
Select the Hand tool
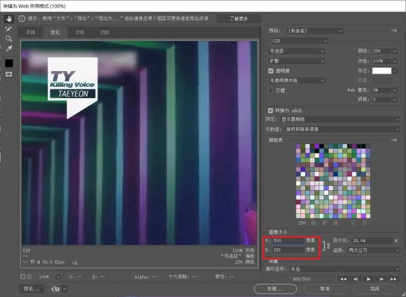9,18
